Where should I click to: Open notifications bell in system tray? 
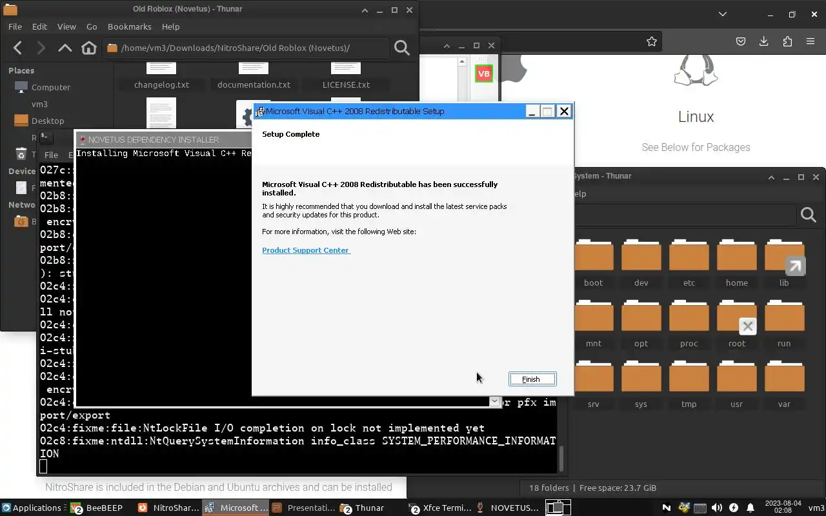click(x=750, y=508)
